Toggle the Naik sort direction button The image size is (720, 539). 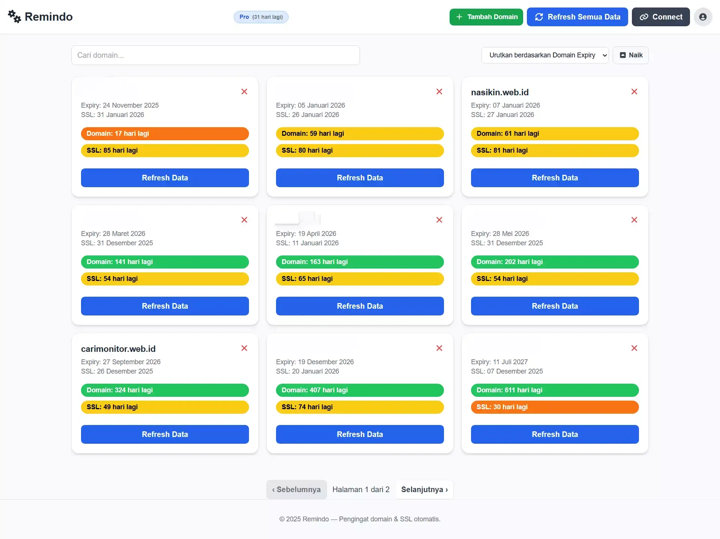[x=630, y=55]
